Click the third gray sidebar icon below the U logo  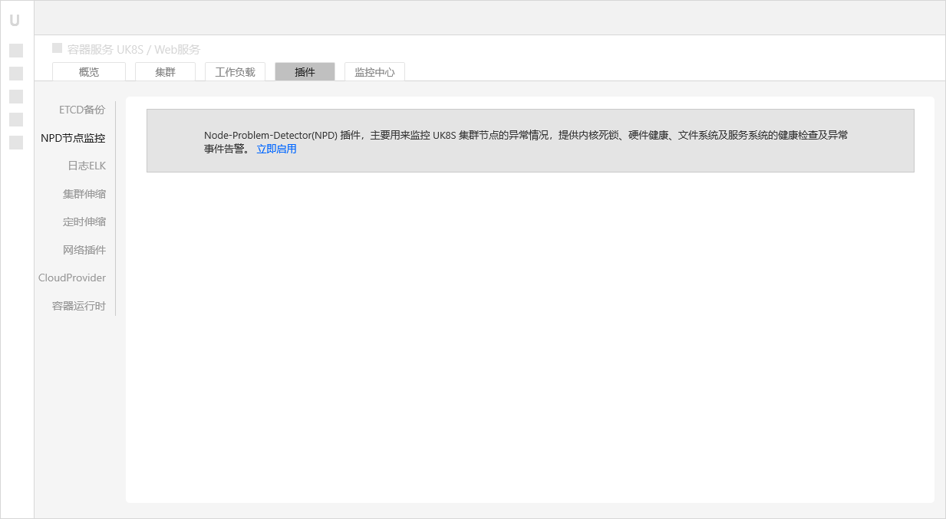click(x=16, y=97)
